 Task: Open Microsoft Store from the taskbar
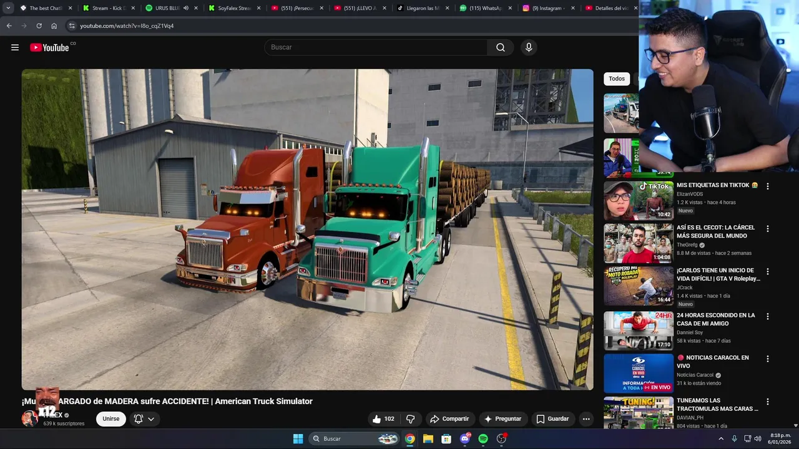point(446,439)
